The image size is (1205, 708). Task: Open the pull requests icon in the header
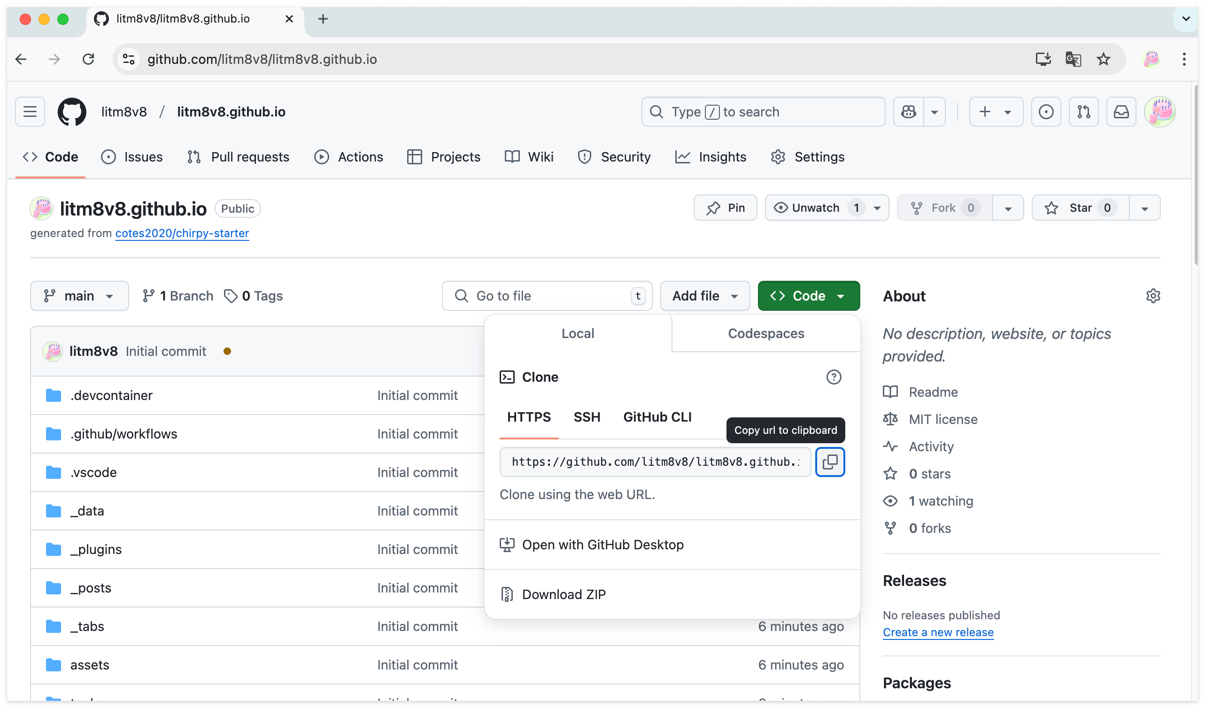(1083, 111)
